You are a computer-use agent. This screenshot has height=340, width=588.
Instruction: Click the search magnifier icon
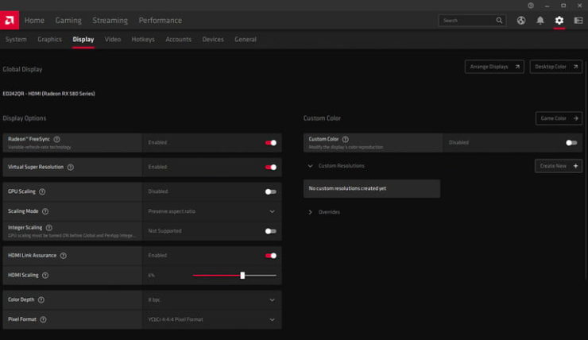tap(499, 21)
